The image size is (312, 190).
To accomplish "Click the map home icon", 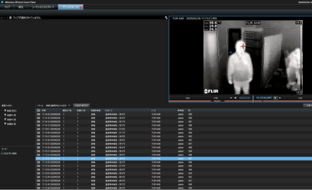I will 2,18.
